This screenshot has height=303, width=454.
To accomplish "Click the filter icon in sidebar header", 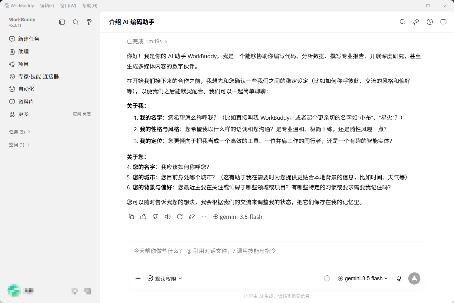I will pyautogui.click(x=89, y=22).
